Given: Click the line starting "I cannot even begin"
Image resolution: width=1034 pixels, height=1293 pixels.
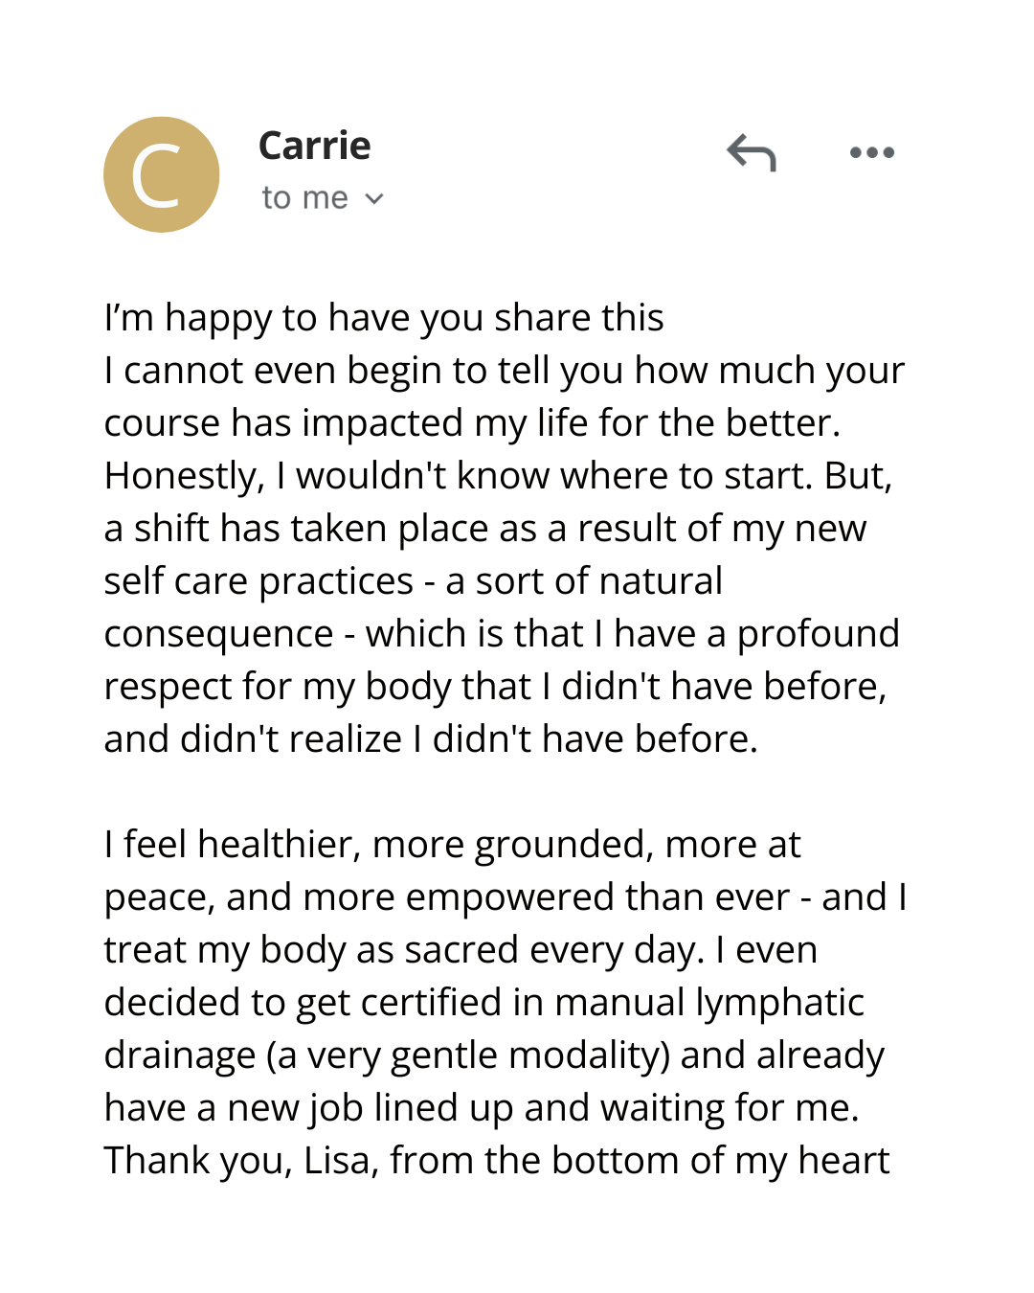Looking at the screenshot, I should click(x=504, y=371).
